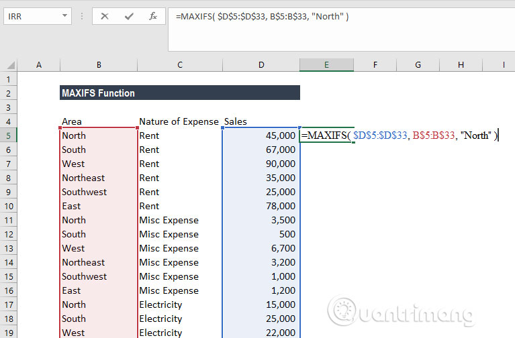Click the MAXIFS Function title cell
The image size is (515, 338).
coord(180,93)
